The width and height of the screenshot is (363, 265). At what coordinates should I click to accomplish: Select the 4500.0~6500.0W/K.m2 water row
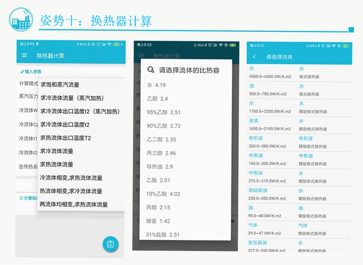pyautogui.click(x=299, y=73)
